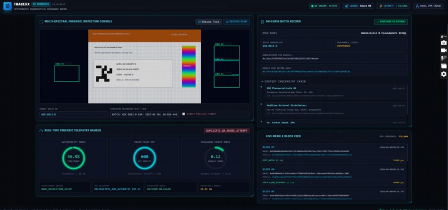Click the Micro-Print DPI 600 gauge
The width and height of the screenshot is (448, 210).
(x=145, y=158)
